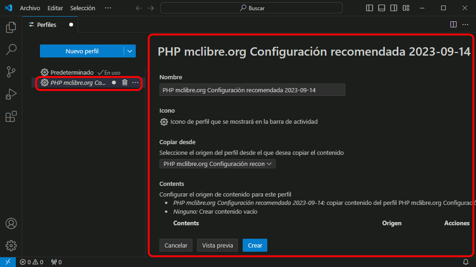476x267 pixels.
Task: Open more actions for PHP mclibre.org profile
Action: tap(135, 83)
